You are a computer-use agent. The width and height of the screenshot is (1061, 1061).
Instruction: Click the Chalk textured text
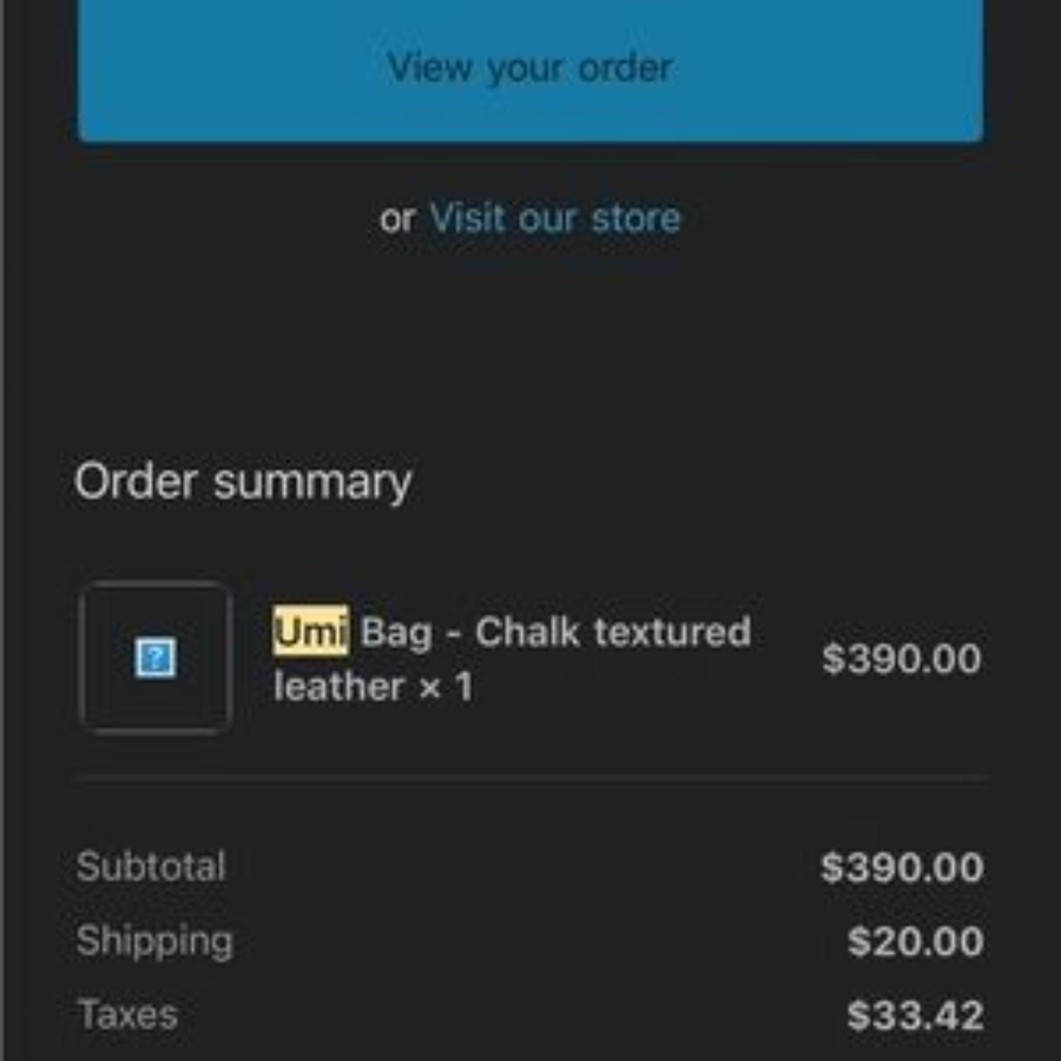[x=613, y=632]
